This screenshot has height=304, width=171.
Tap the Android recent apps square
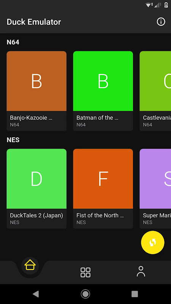[x=135, y=294]
